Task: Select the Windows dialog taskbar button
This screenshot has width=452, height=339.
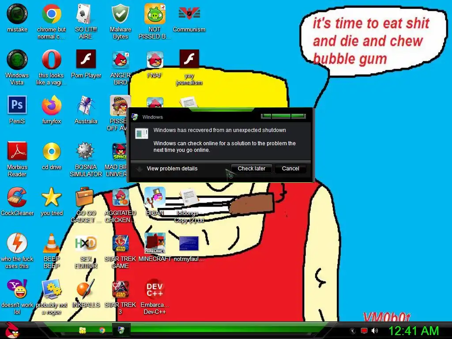Action: pos(121,330)
